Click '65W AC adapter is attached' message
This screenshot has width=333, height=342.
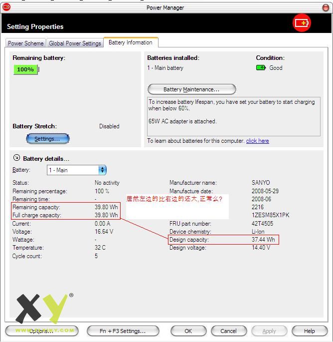182,121
